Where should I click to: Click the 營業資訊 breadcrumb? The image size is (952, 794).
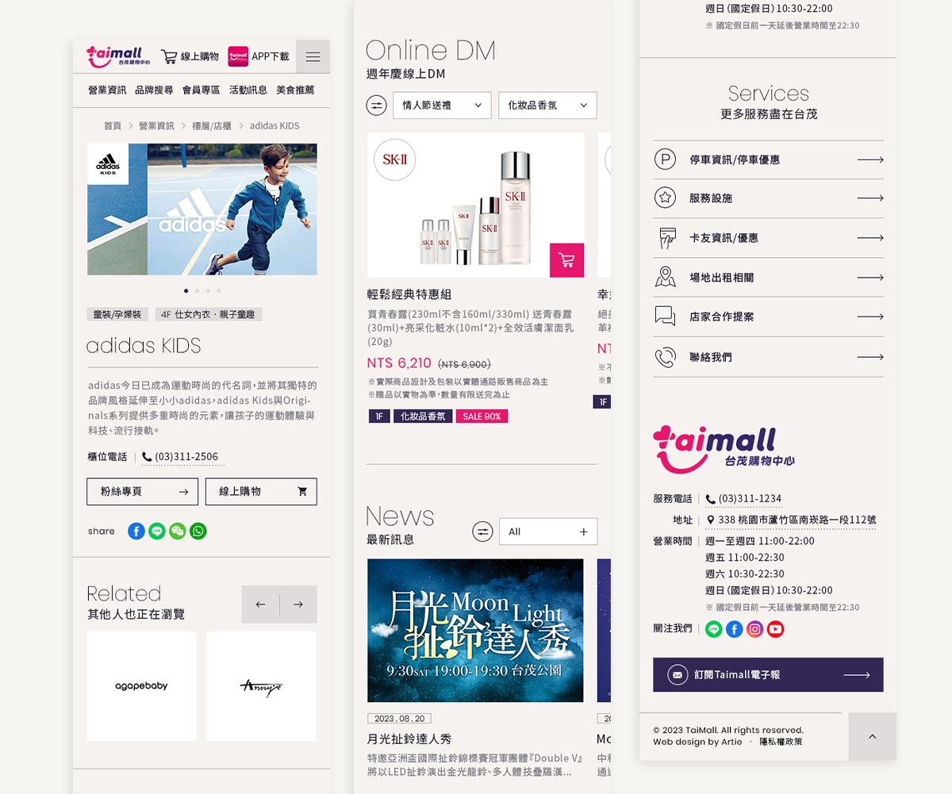[x=156, y=126]
